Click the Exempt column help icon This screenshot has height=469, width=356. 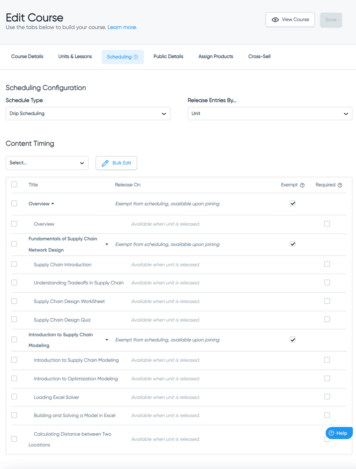(x=302, y=185)
